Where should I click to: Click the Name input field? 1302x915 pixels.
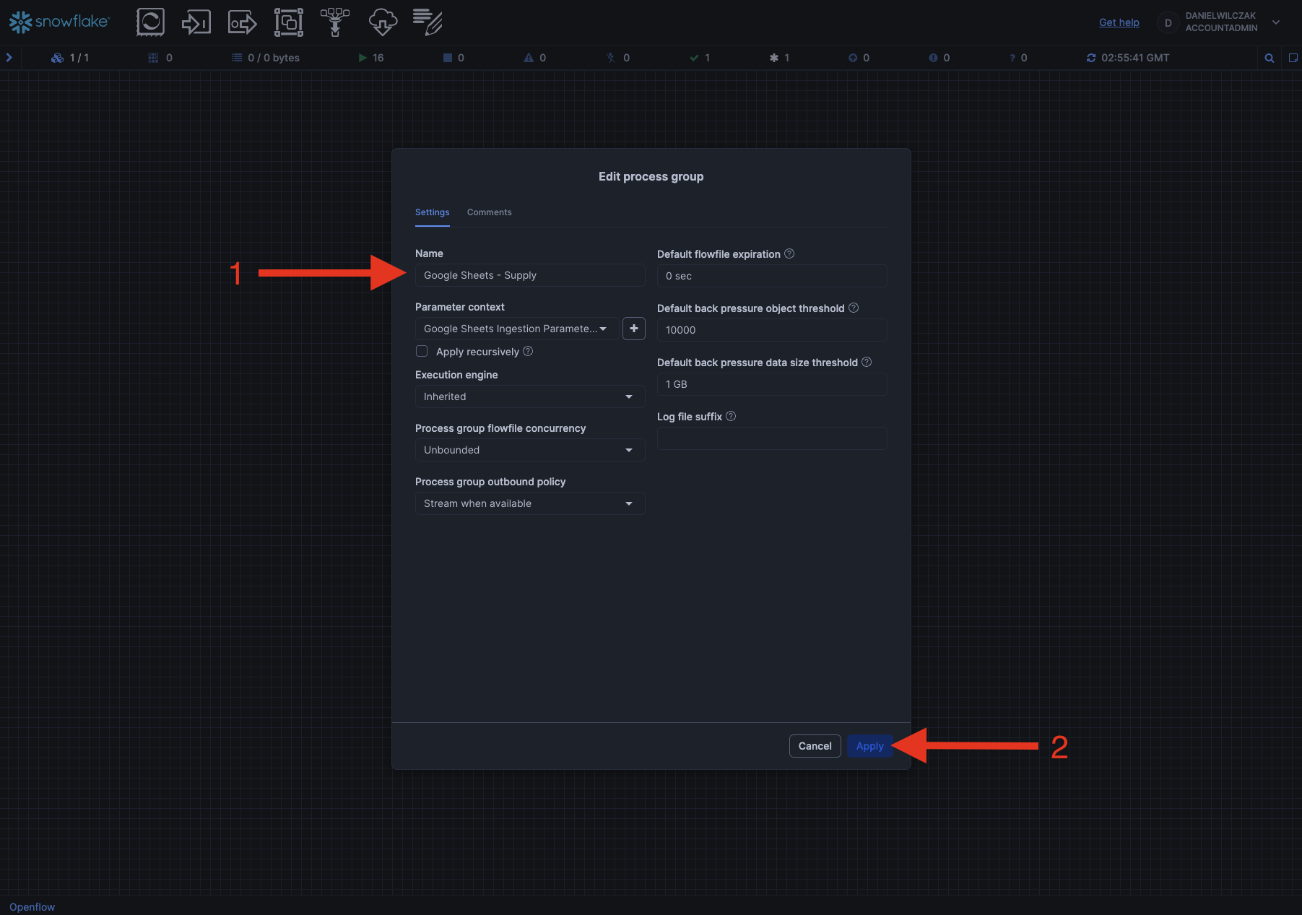529,275
